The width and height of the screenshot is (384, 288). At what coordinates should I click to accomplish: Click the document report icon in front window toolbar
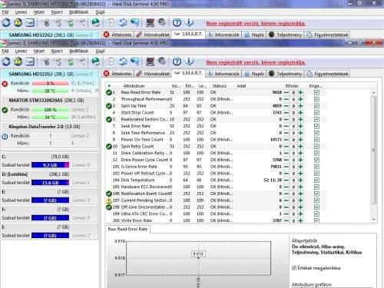click(111, 61)
